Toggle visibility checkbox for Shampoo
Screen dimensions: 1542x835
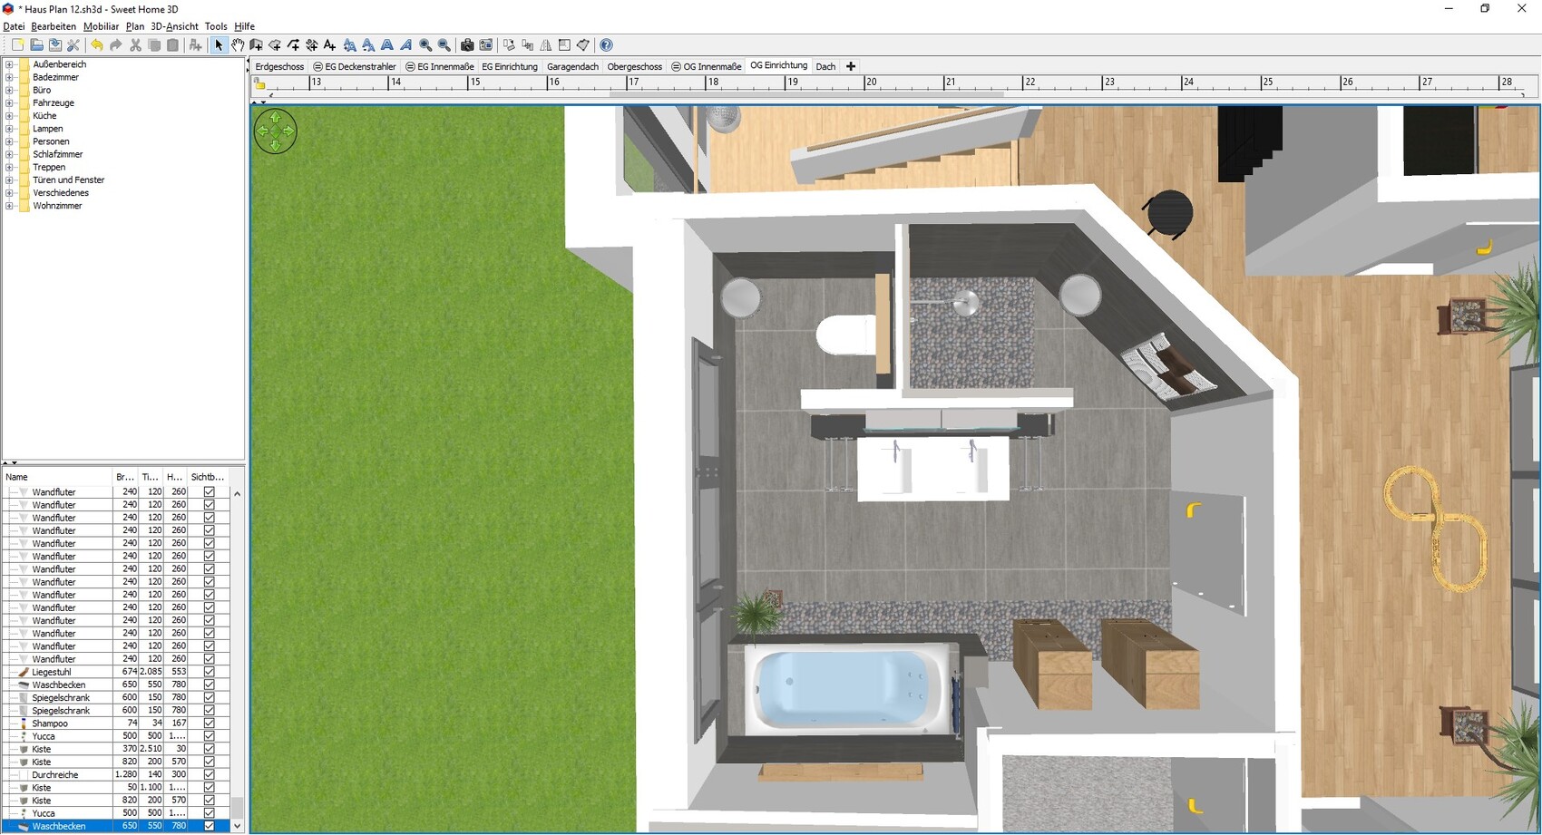click(210, 723)
